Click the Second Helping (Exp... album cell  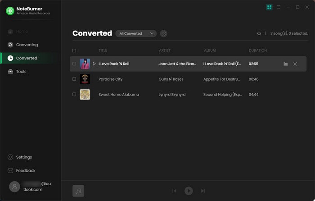click(223, 94)
